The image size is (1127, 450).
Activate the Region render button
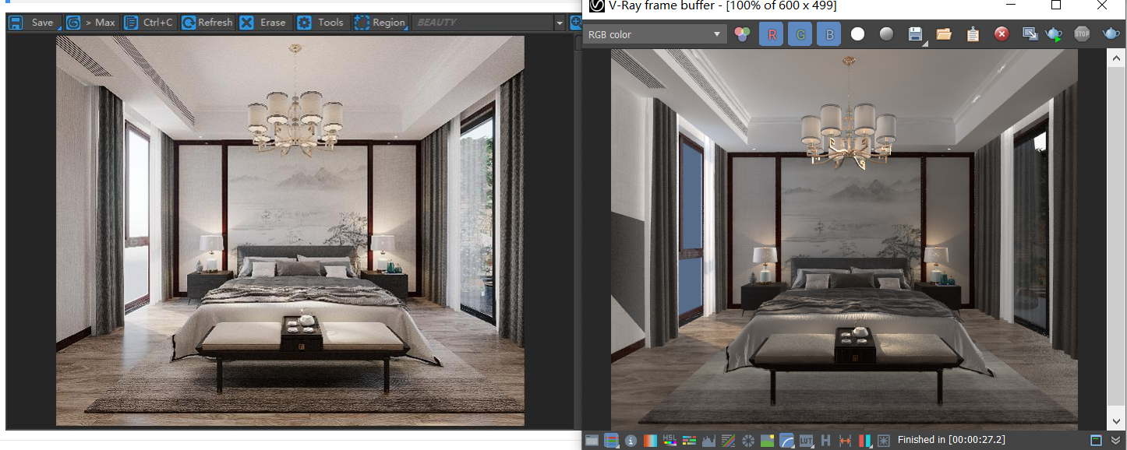(x=380, y=23)
